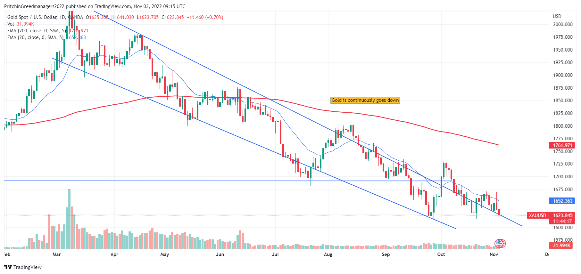
Task: Click the 1950.000 price axis value
Action: (563, 50)
